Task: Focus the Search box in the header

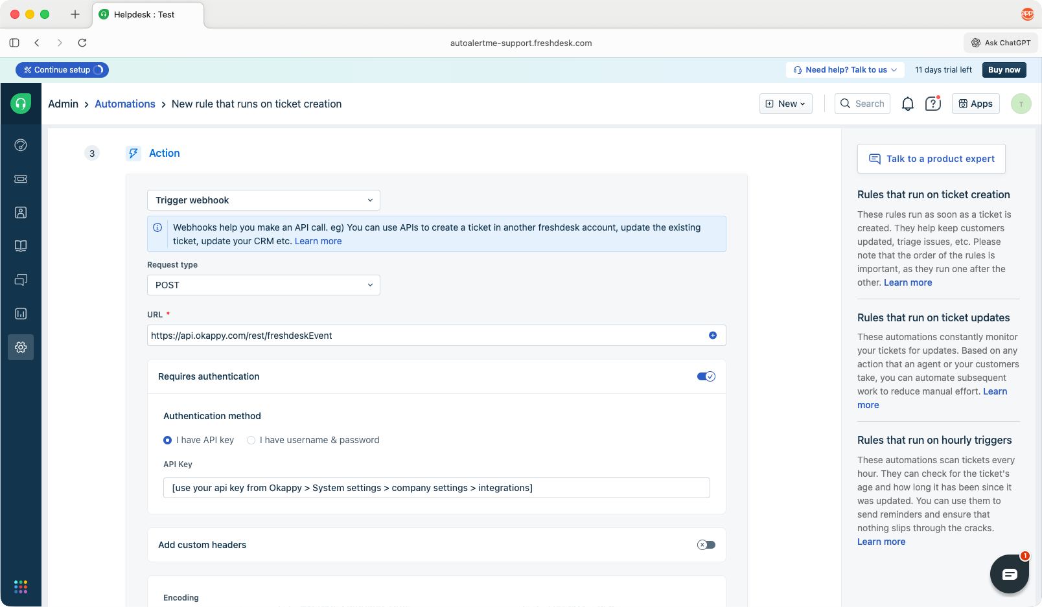Action: [863, 104]
